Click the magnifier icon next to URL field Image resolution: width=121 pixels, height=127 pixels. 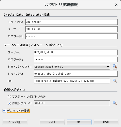[115, 81]
